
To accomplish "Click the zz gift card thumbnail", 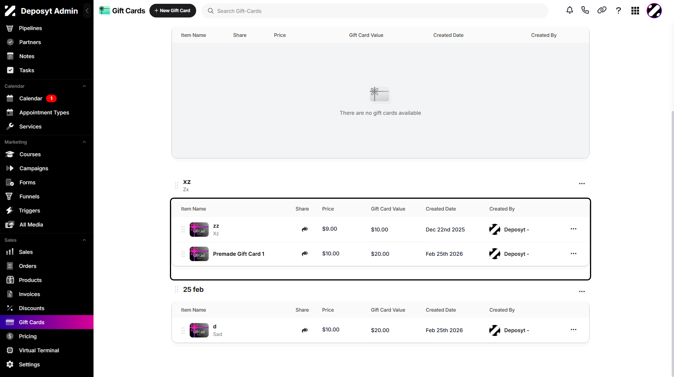I will [199, 230].
